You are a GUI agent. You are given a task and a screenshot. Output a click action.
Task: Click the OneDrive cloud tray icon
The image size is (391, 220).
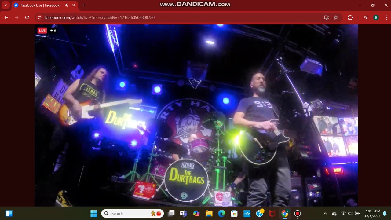pos(334,213)
